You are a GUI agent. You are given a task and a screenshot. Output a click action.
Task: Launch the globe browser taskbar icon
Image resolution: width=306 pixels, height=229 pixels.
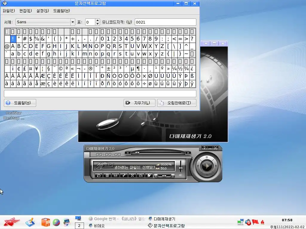tap(56, 222)
